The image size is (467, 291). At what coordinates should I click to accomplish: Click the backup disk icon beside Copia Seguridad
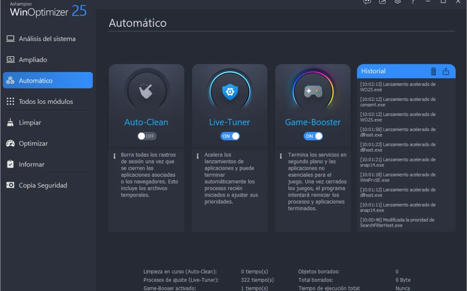click(10, 185)
